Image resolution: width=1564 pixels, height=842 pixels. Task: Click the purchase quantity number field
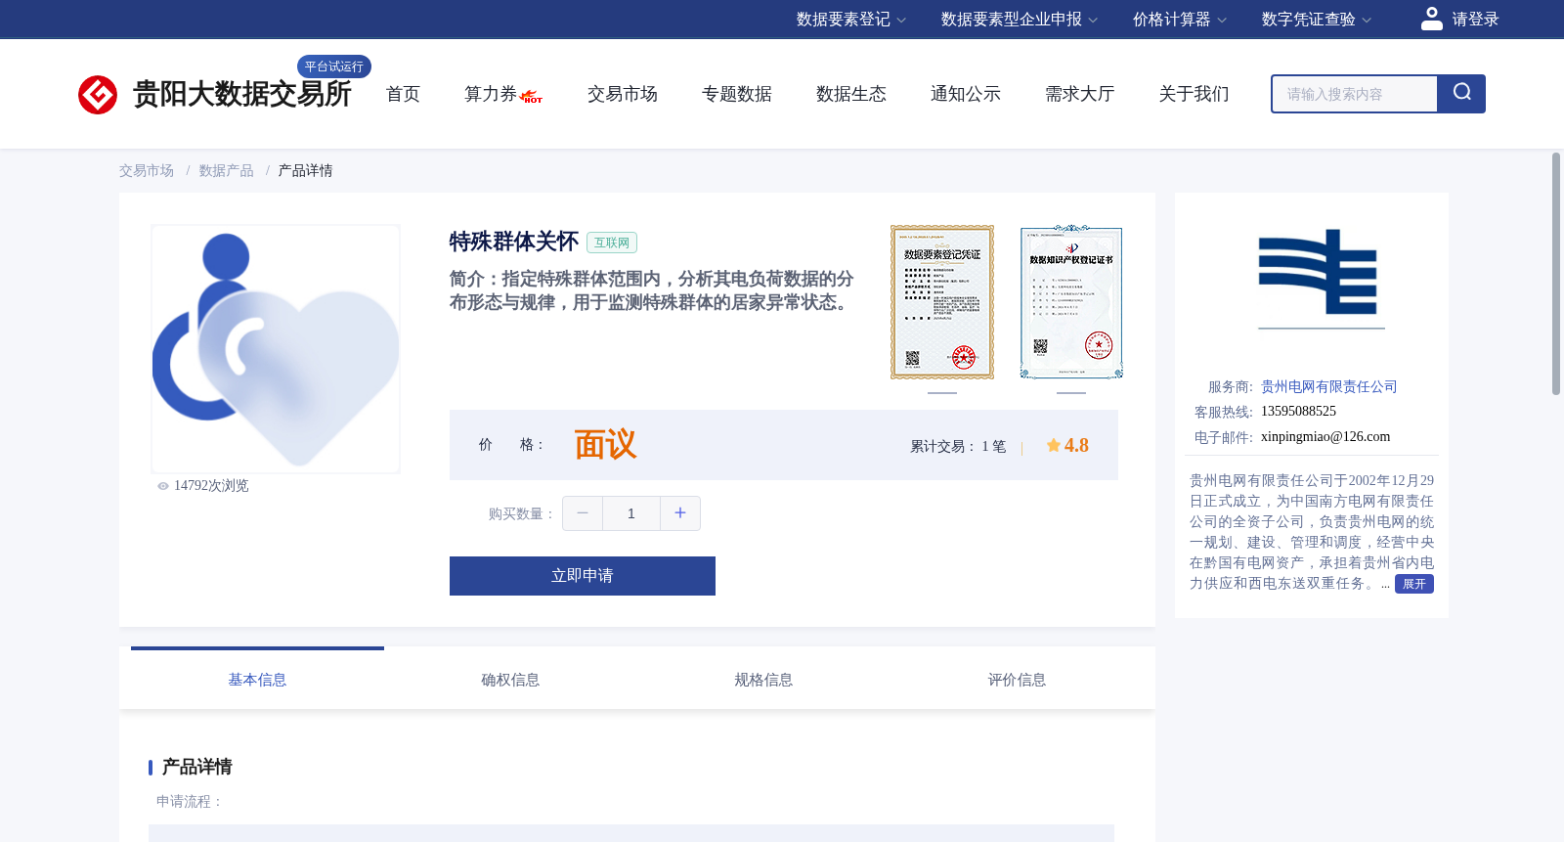coord(631,513)
